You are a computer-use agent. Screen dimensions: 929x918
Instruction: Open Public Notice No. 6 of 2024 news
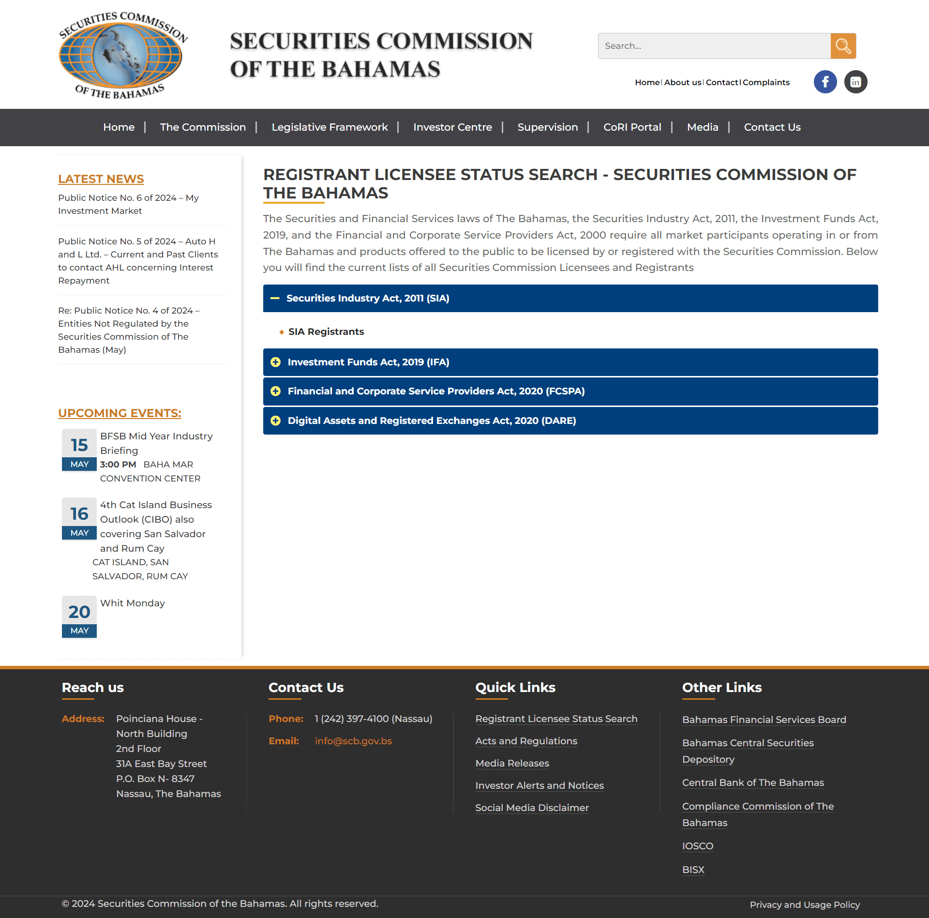pyautogui.click(x=128, y=204)
